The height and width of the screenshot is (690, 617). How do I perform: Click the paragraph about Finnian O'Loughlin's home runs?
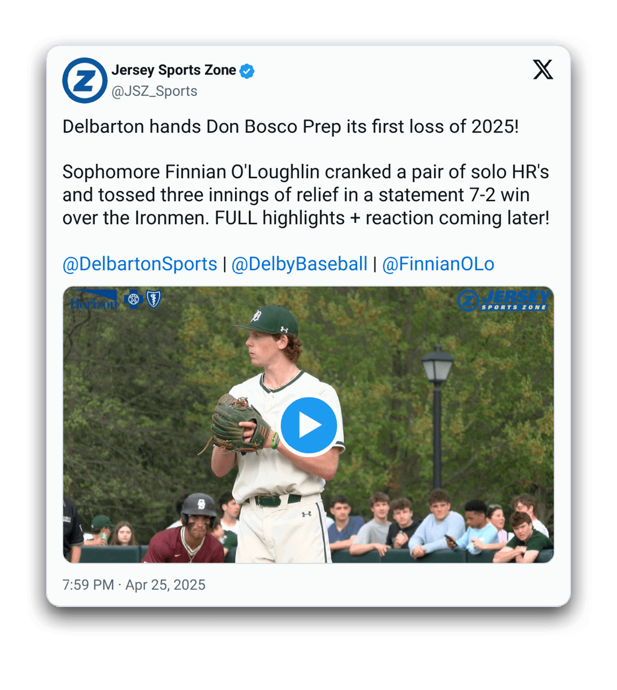(306, 195)
